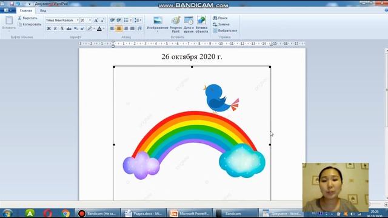
Task: Open Replace (Замена) tool
Action: point(221,24)
